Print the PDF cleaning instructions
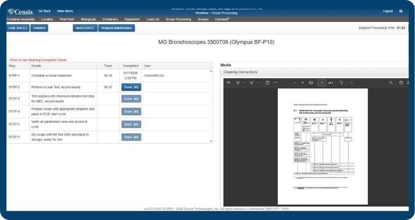The width and height of the screenshot is (415, 220). pyautogui.click(x=401, y=83)
